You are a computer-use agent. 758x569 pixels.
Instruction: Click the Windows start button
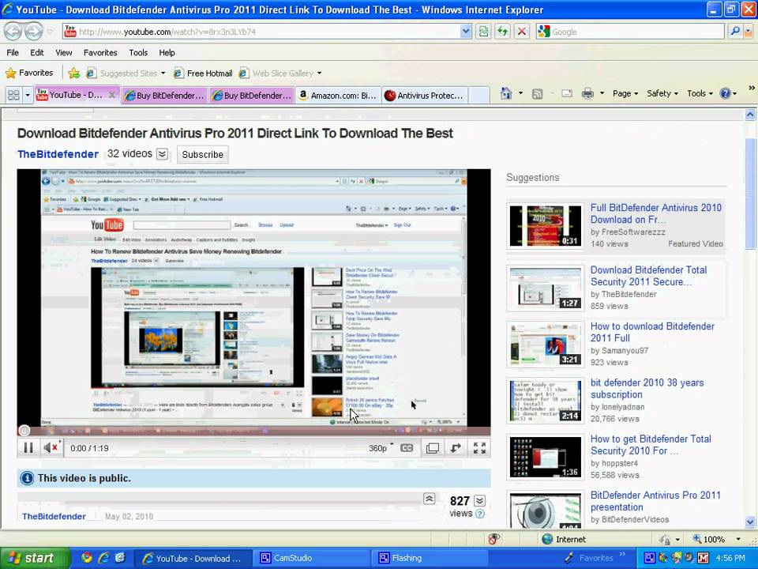click(x=34, y=558)
